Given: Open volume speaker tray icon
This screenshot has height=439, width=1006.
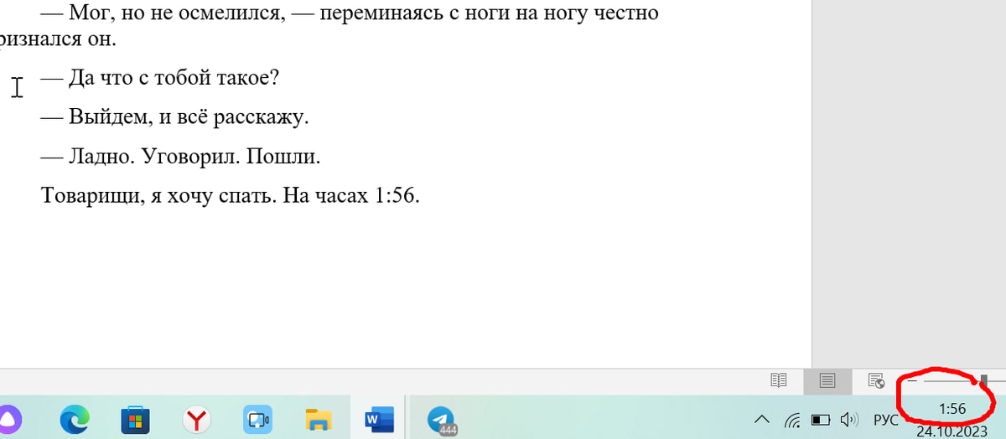Looking at the screenshot, I should (849, 420).
